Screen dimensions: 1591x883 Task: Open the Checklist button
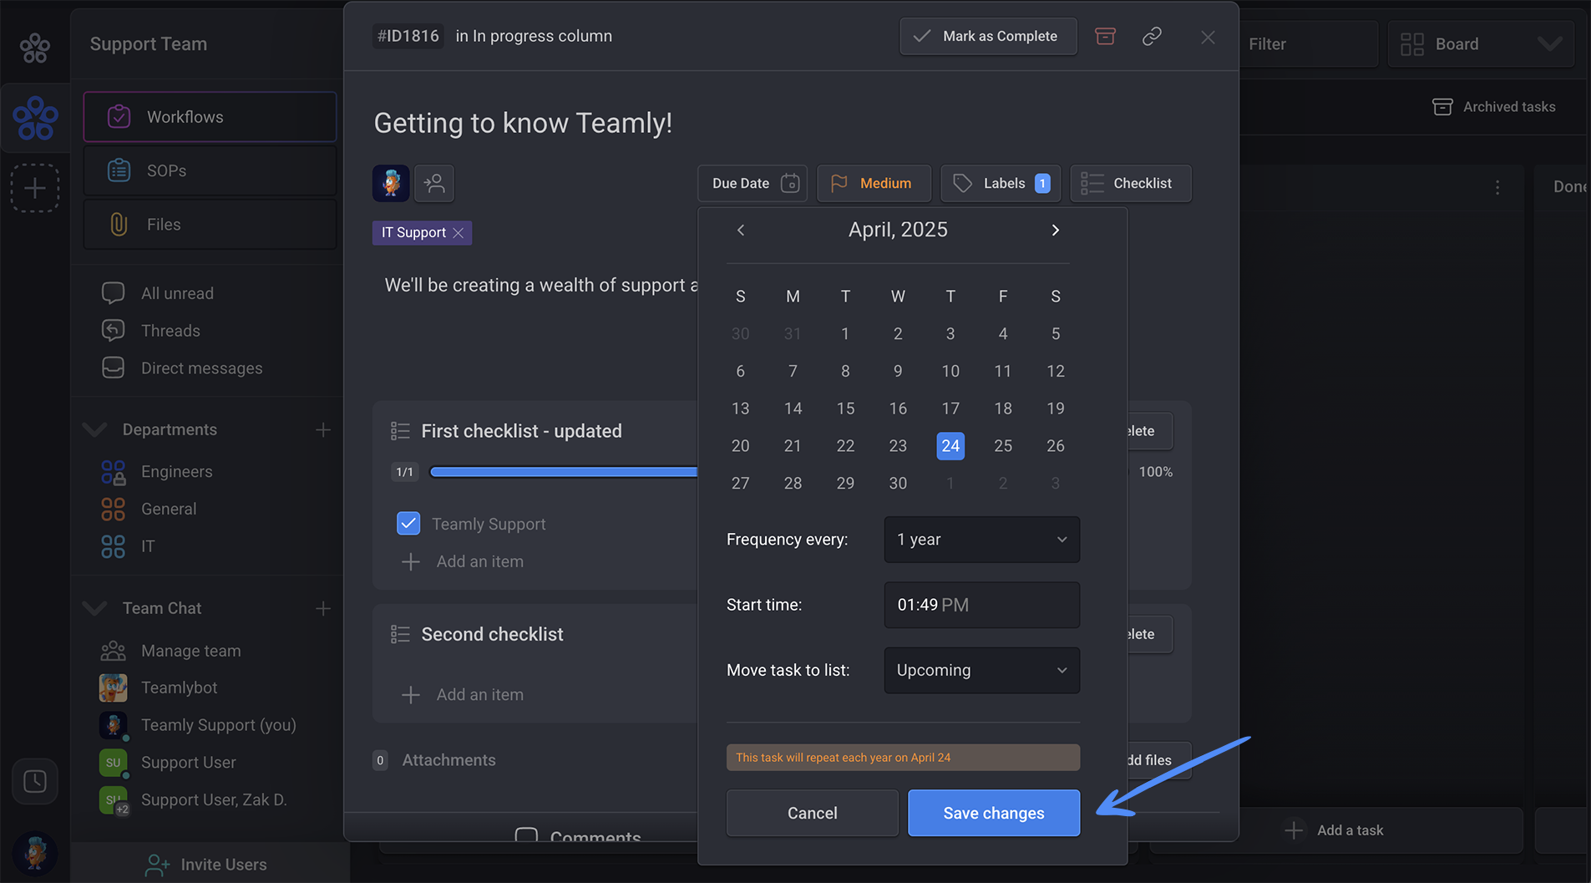pos(1131,183)
